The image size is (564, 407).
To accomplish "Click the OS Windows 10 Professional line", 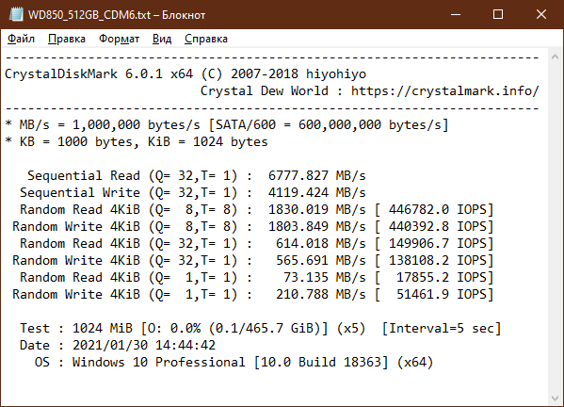I will 234,362.
